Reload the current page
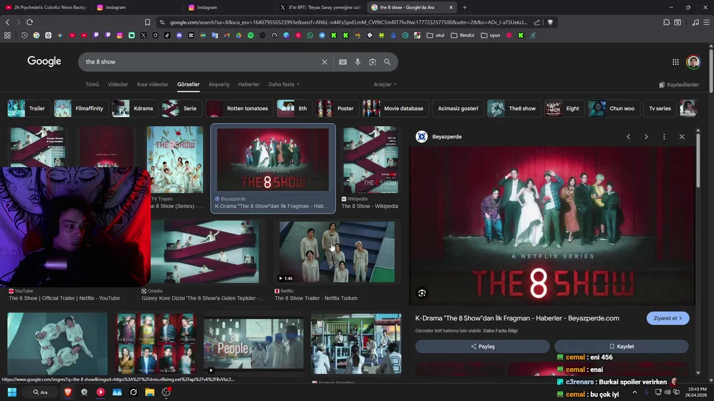This screenshot has width=714, height=401. [x=30, y=22]
